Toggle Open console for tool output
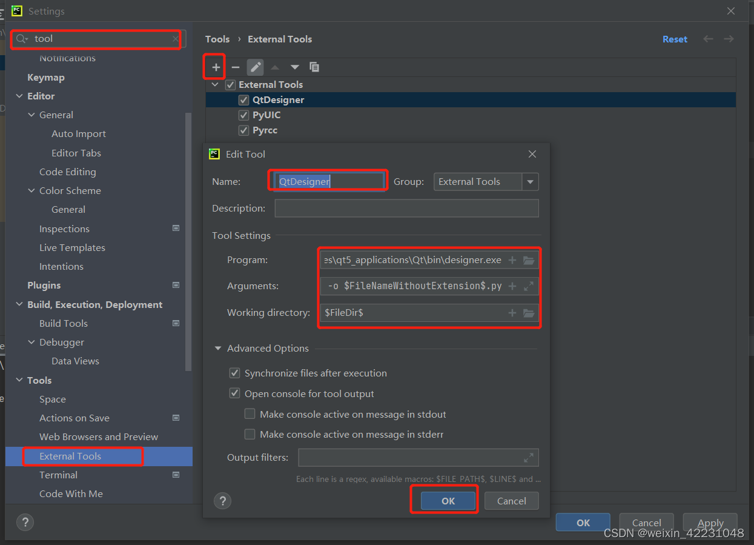Screen dimensions: 754x545 coord(234,393)
